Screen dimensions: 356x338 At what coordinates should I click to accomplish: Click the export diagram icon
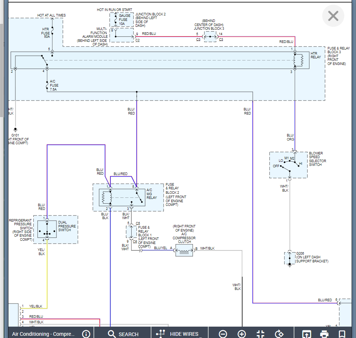coord(307,334)
